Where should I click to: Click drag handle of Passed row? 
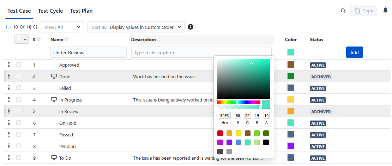point(9,135)
